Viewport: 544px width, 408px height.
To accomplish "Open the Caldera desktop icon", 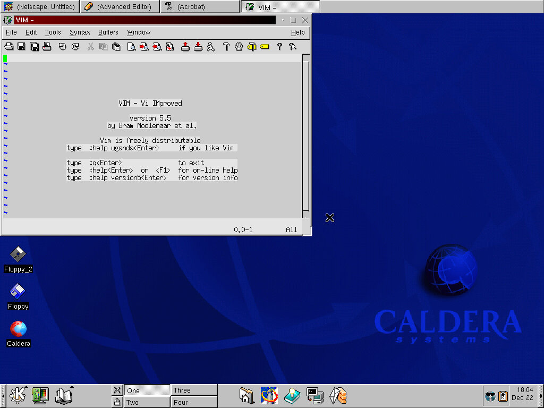I will tap(18, 329).
